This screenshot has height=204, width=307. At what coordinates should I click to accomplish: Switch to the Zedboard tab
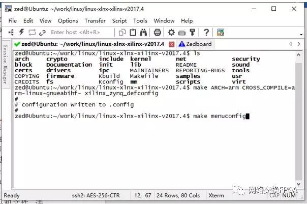click(195, 44)
